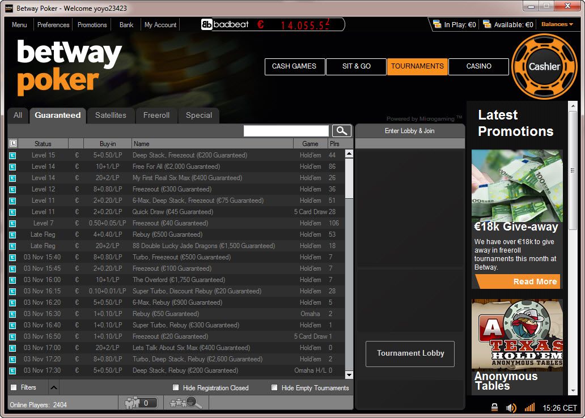
Task: Click the icon beside Rebuy (€500 Guaranteed)
Action: click(12, 235)
